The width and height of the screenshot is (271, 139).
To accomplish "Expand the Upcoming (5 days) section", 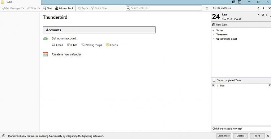I will tap(213, 39).
